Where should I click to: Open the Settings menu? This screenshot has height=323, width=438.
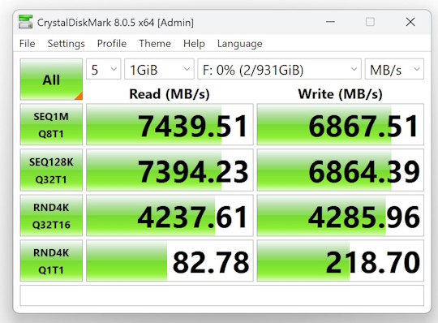point(67,44)
